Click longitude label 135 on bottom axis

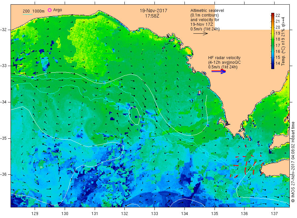click(x=214, y=214)
